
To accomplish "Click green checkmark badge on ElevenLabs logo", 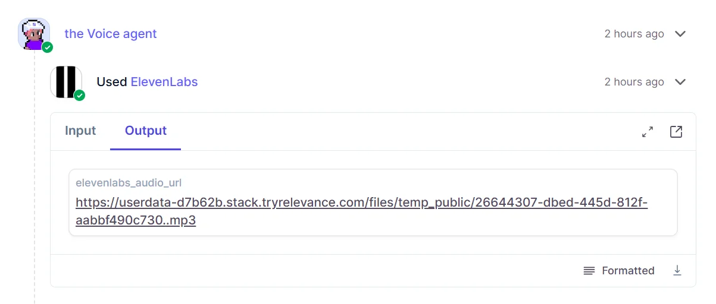I will (79, 95).
